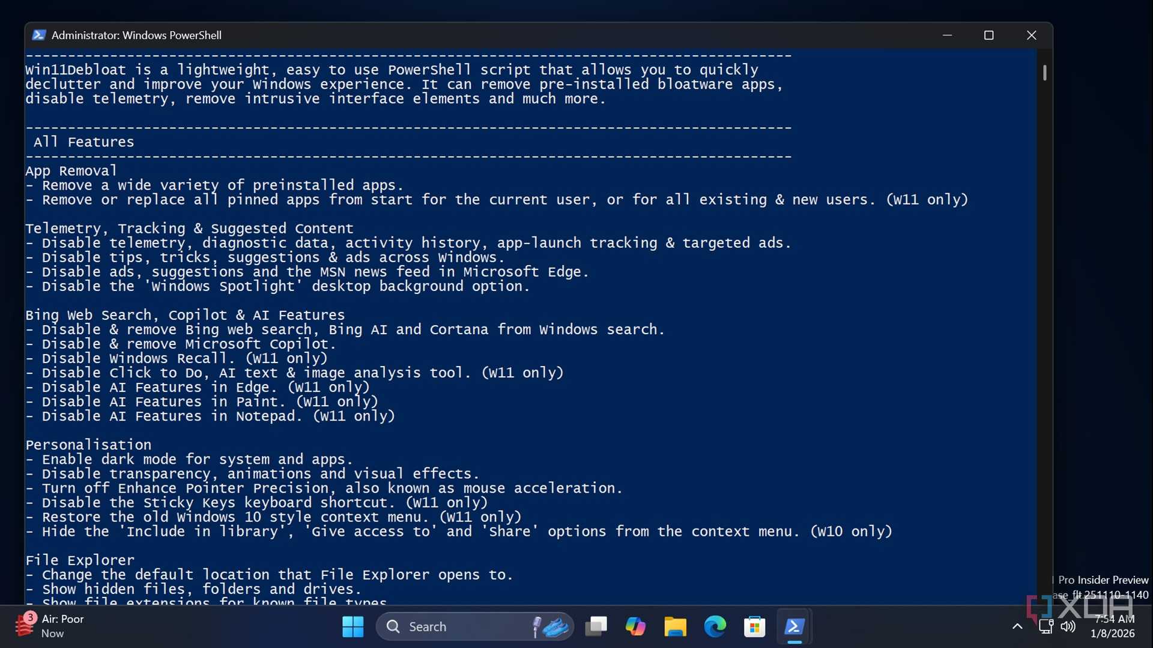This screenshot has width=1153, height=648.
Task: Click 'Disable Windows Recall. (W11 only)' line
Action: click(177, 358)
